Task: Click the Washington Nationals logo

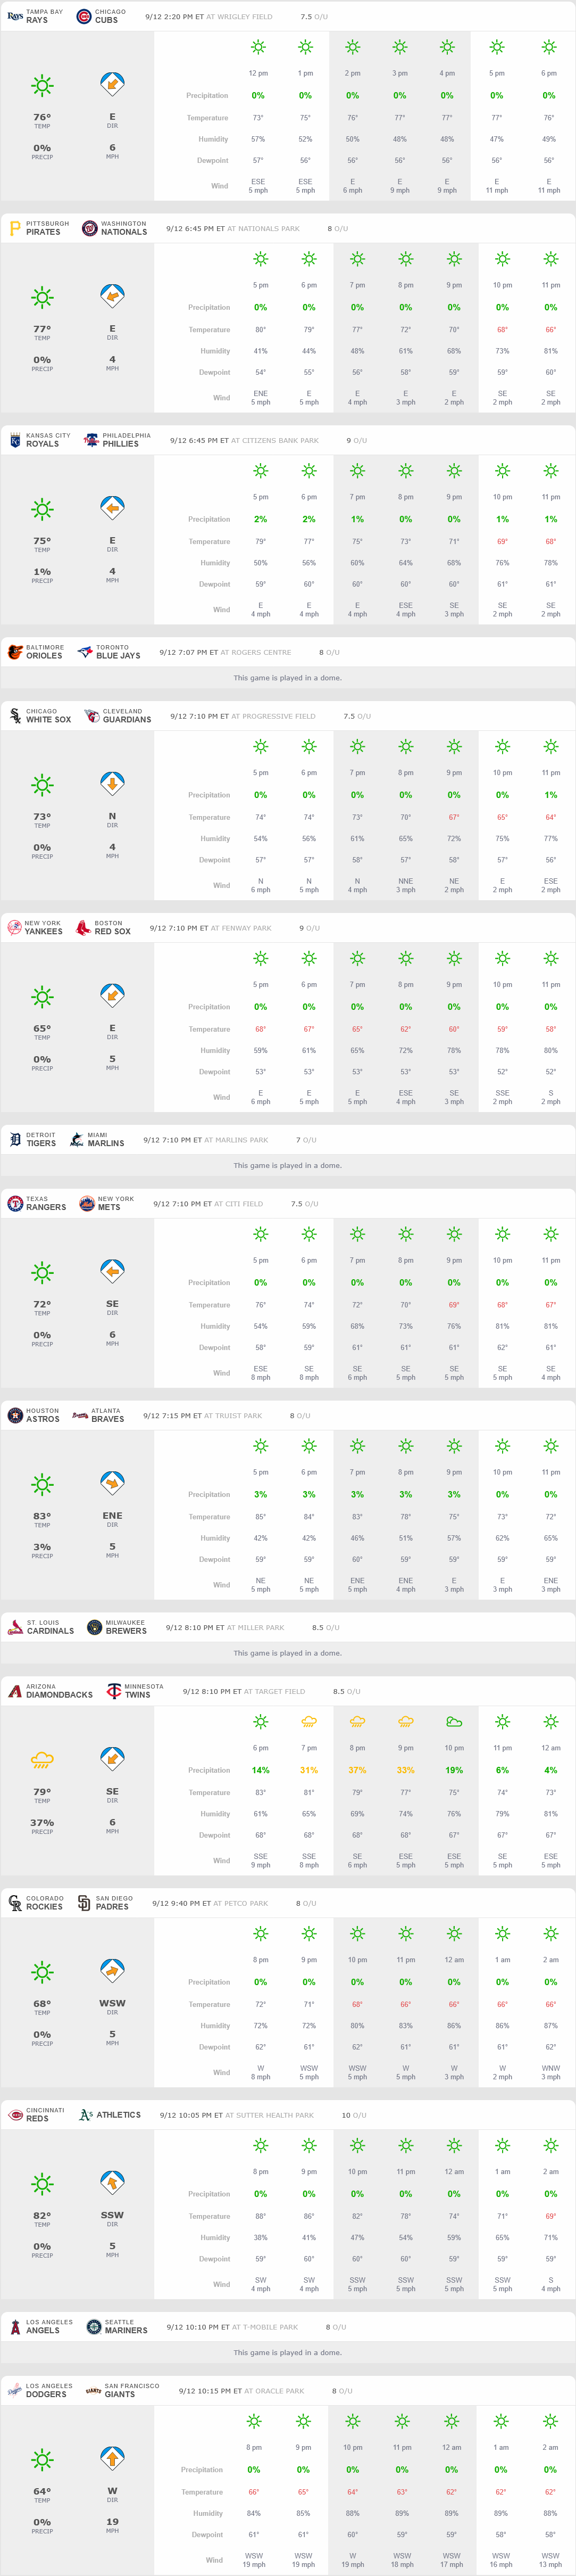Action: pos(89,228)
